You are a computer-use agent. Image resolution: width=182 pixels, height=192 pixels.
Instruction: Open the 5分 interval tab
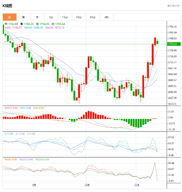pyautogui.click(x=51, y=17)
